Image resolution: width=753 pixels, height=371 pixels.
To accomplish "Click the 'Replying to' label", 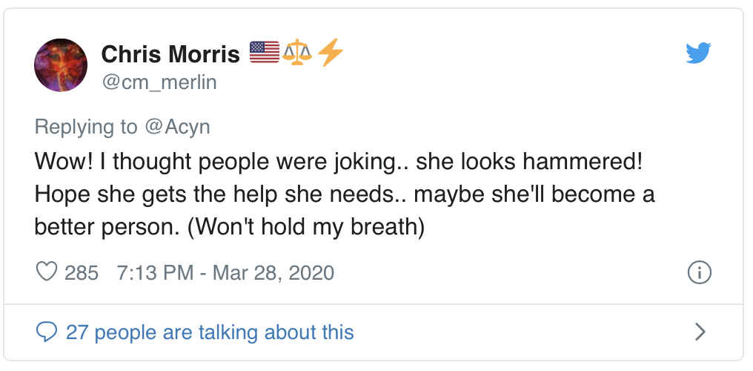I will 86,127.
